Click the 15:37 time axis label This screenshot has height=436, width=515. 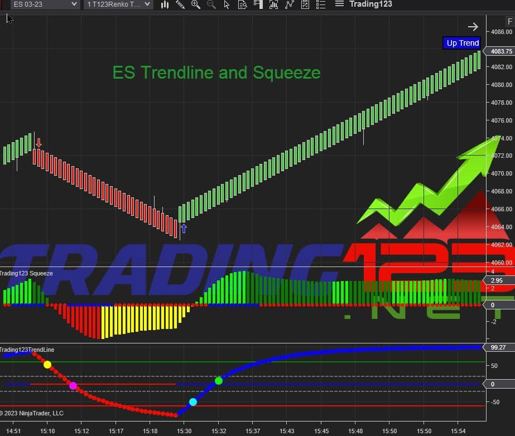[x=253, y=431]
